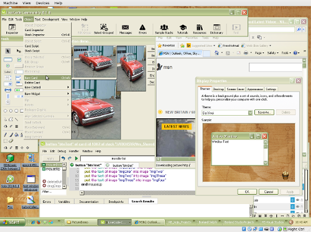Click the large red car image
This screenshot has height=232, width=311.
[x=96, y=109]
